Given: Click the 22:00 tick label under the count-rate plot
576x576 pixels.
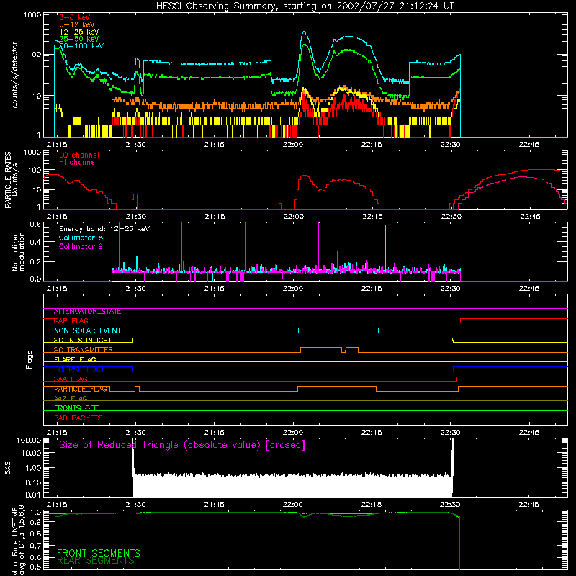Looking at the screenshot, I should pos(293,145).
